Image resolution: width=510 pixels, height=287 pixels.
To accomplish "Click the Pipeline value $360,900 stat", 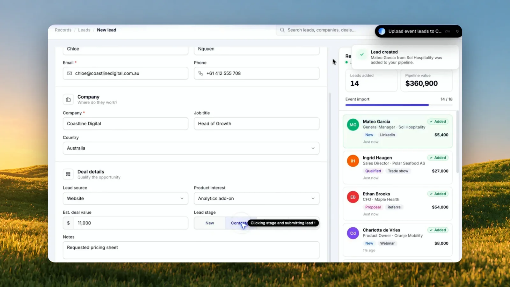I will click(426, 80).
